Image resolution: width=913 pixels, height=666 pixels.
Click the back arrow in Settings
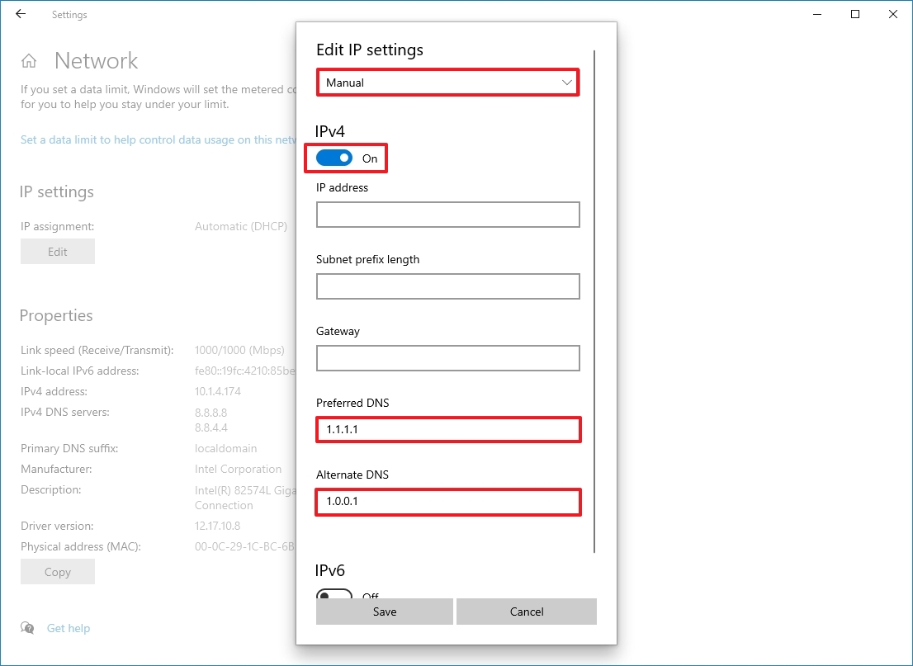coord(20,14)
